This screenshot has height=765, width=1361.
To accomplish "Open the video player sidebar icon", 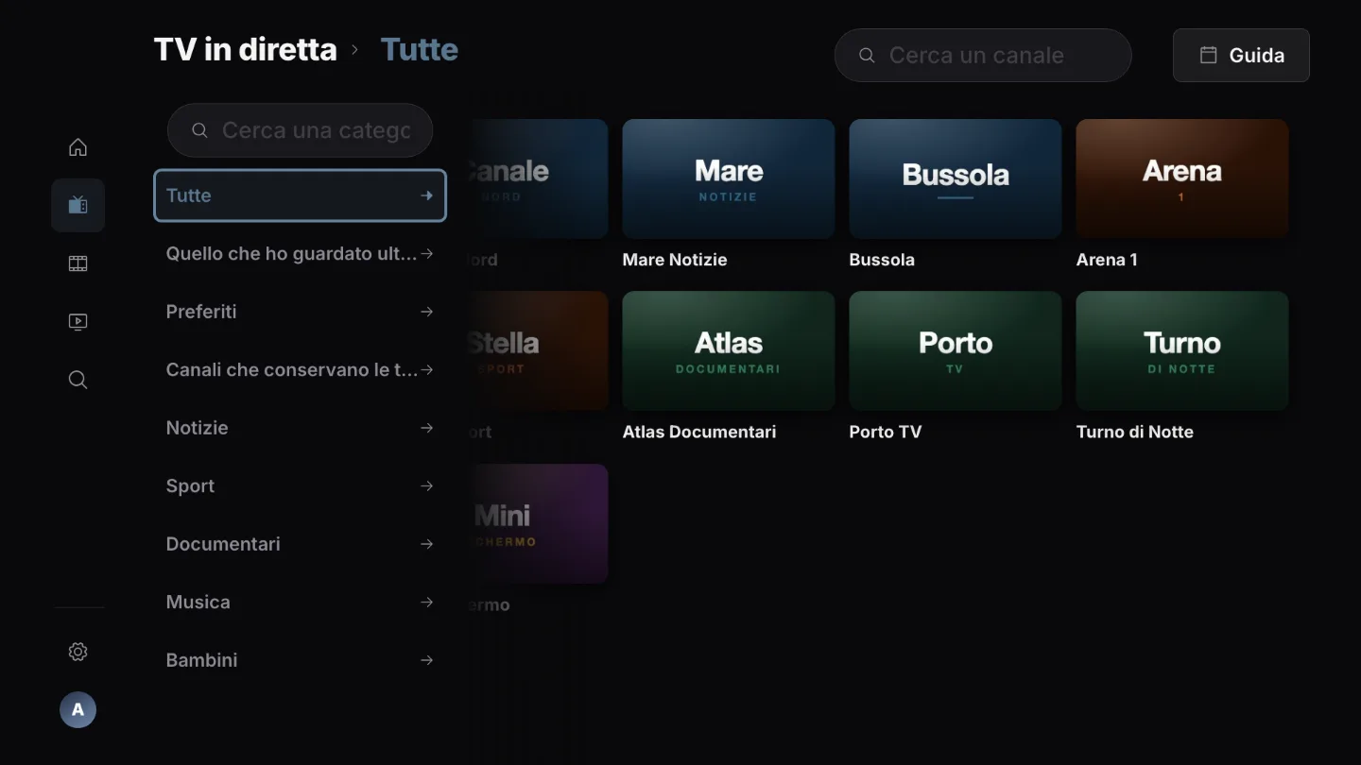I will coord(78,322).
